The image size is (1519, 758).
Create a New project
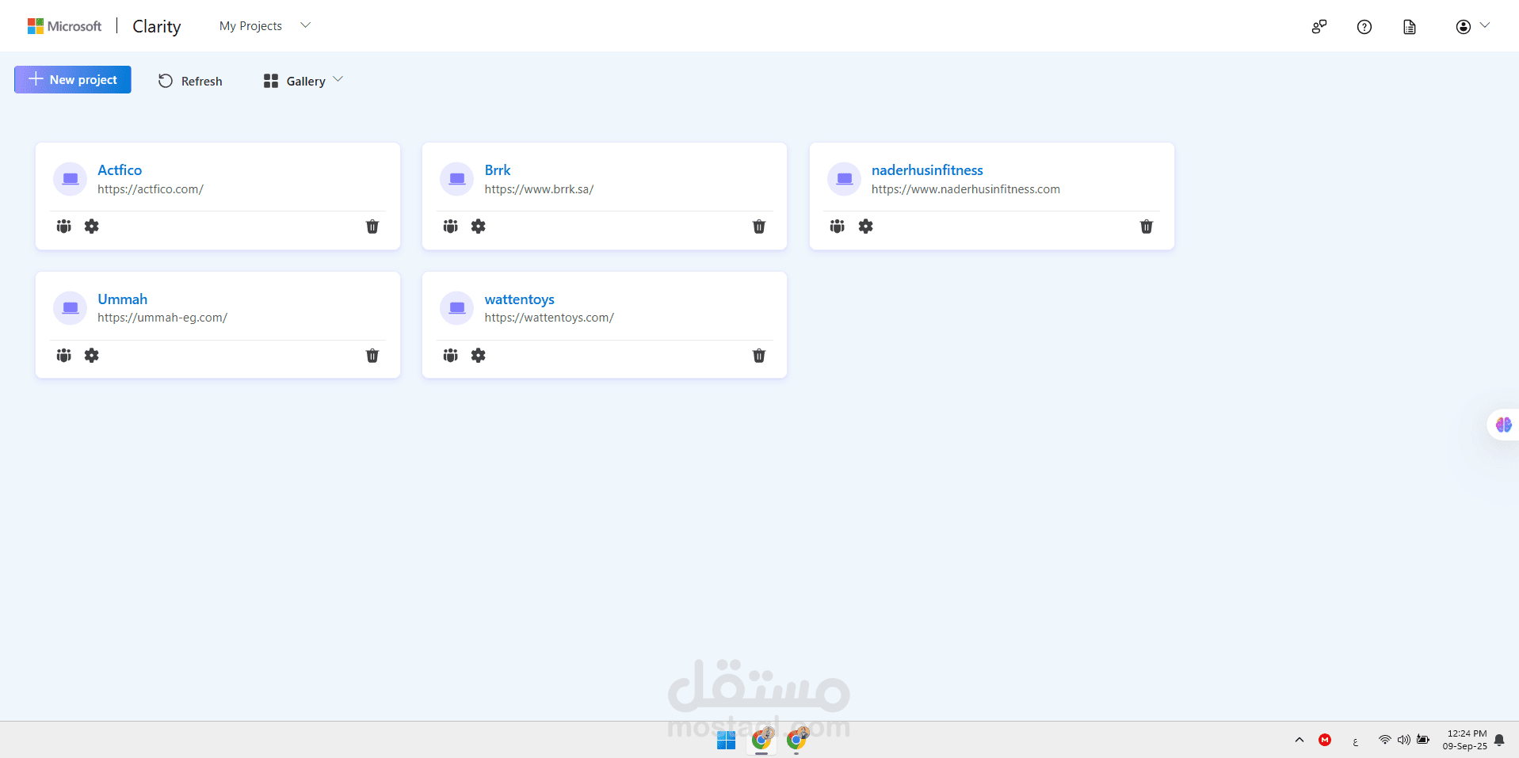tap(73, 79)
